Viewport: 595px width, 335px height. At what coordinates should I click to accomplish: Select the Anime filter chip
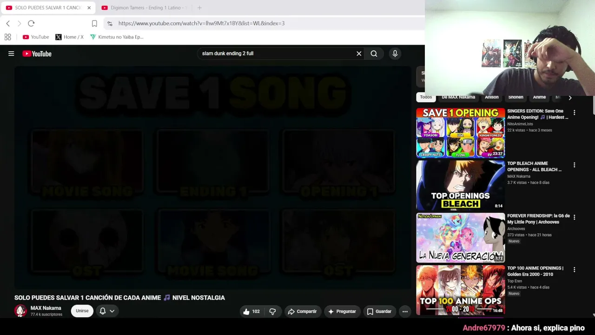539,97
